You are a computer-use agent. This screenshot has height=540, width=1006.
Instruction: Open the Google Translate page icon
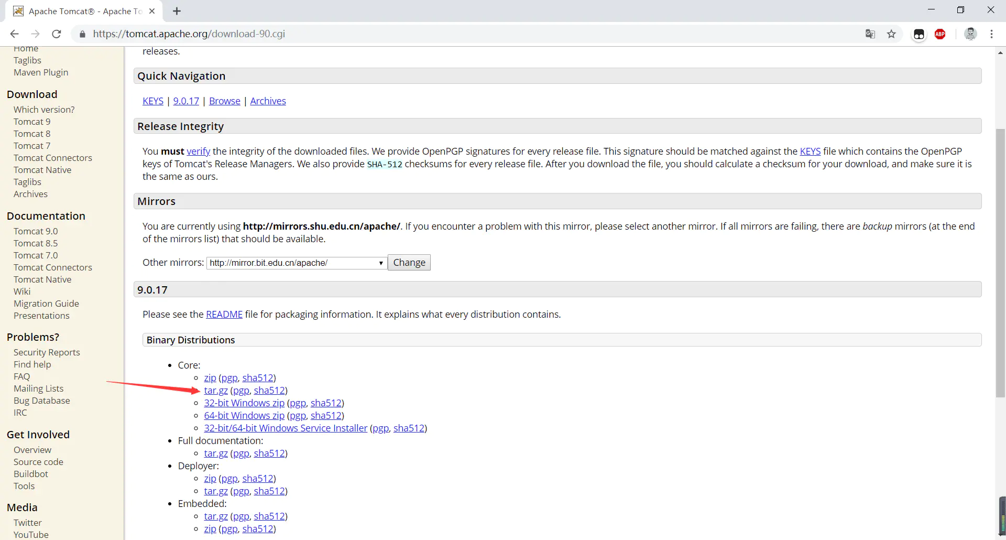870,34
